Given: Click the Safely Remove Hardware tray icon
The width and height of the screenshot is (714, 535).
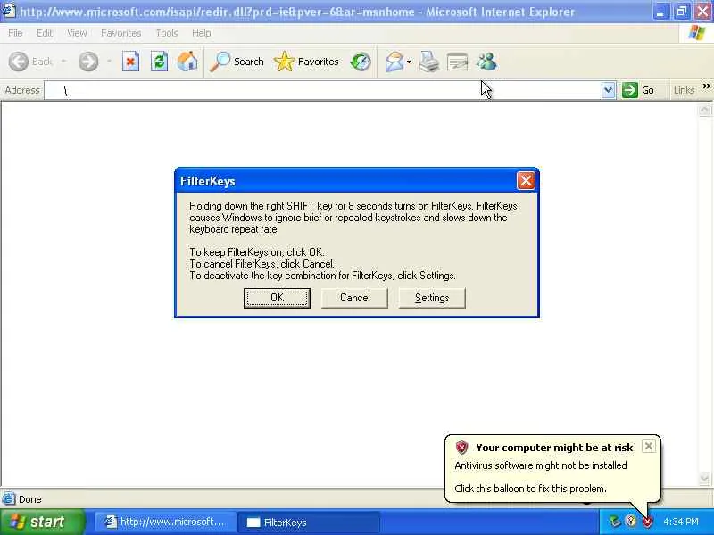Looking at the screenshot, I should tap(615, 522).
